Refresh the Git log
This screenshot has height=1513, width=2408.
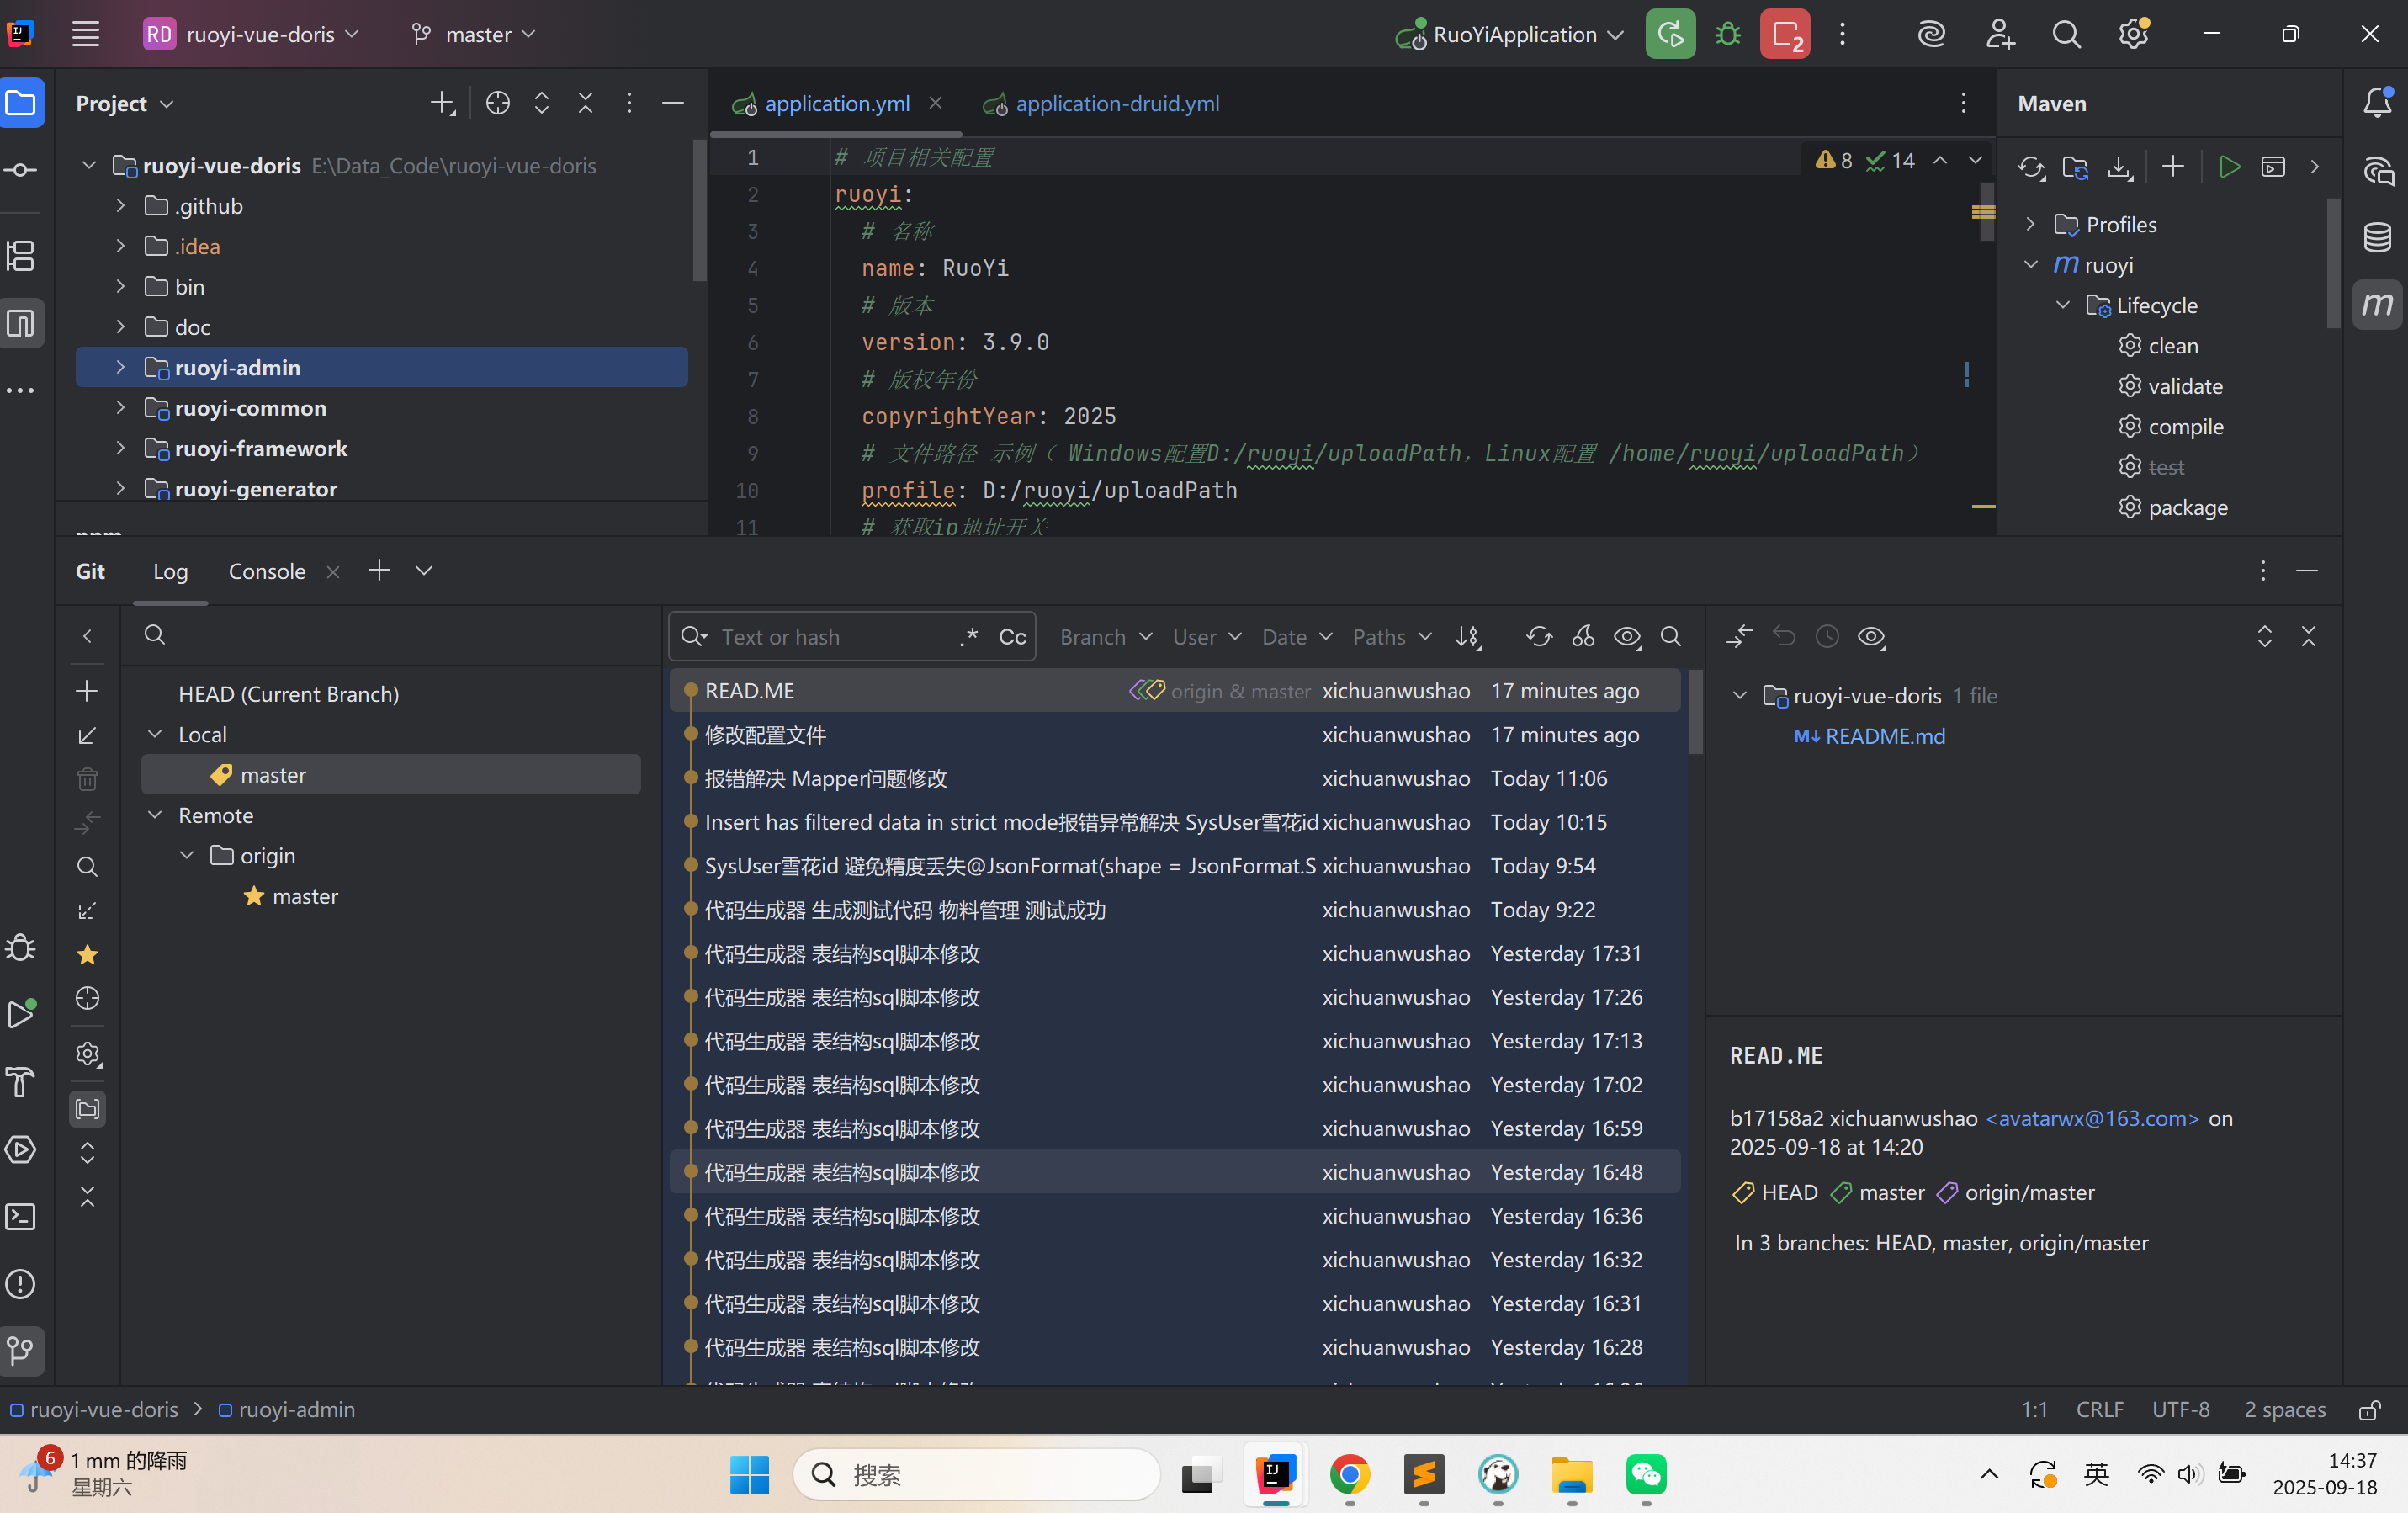click(1538, 637)
